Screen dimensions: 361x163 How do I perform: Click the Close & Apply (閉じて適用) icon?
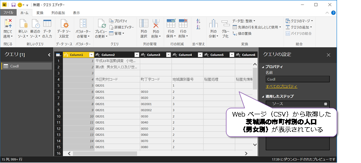click(8, 23)
